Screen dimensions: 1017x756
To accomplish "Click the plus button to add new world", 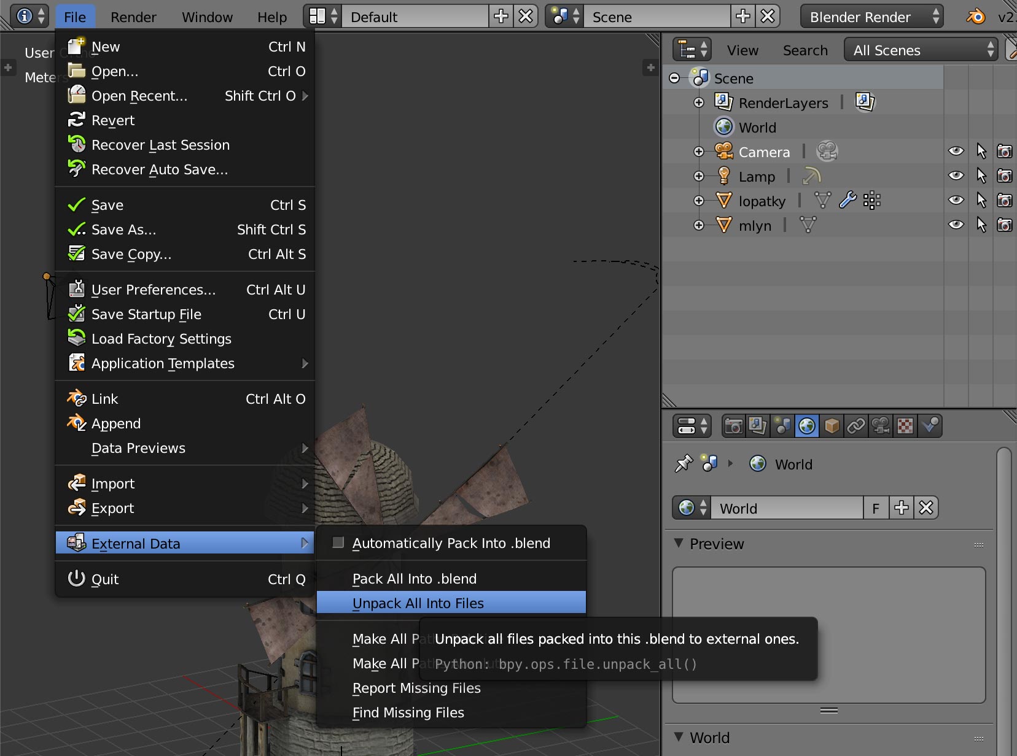I will (902, 508).
